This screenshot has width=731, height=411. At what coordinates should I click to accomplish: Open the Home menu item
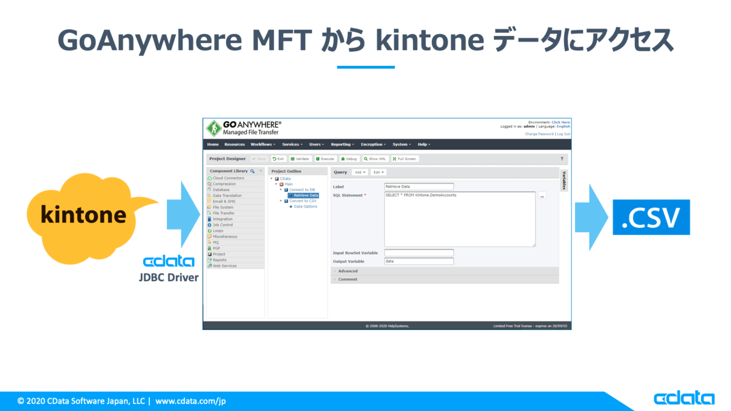(213, 144)
